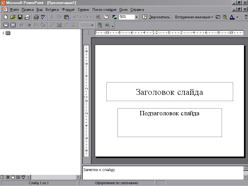248x186 pixels.
Task: Print using the printer icon
Action: (x=36, y=17)
